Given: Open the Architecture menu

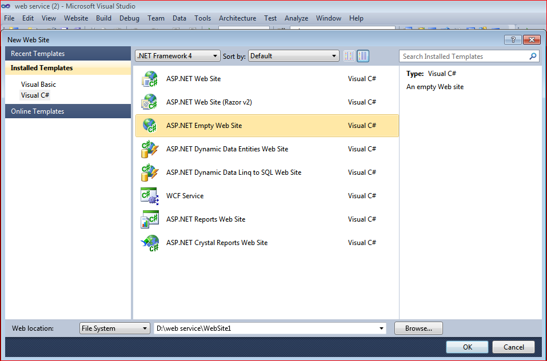Looking at the screenshot, I should (x=238, y=18).
